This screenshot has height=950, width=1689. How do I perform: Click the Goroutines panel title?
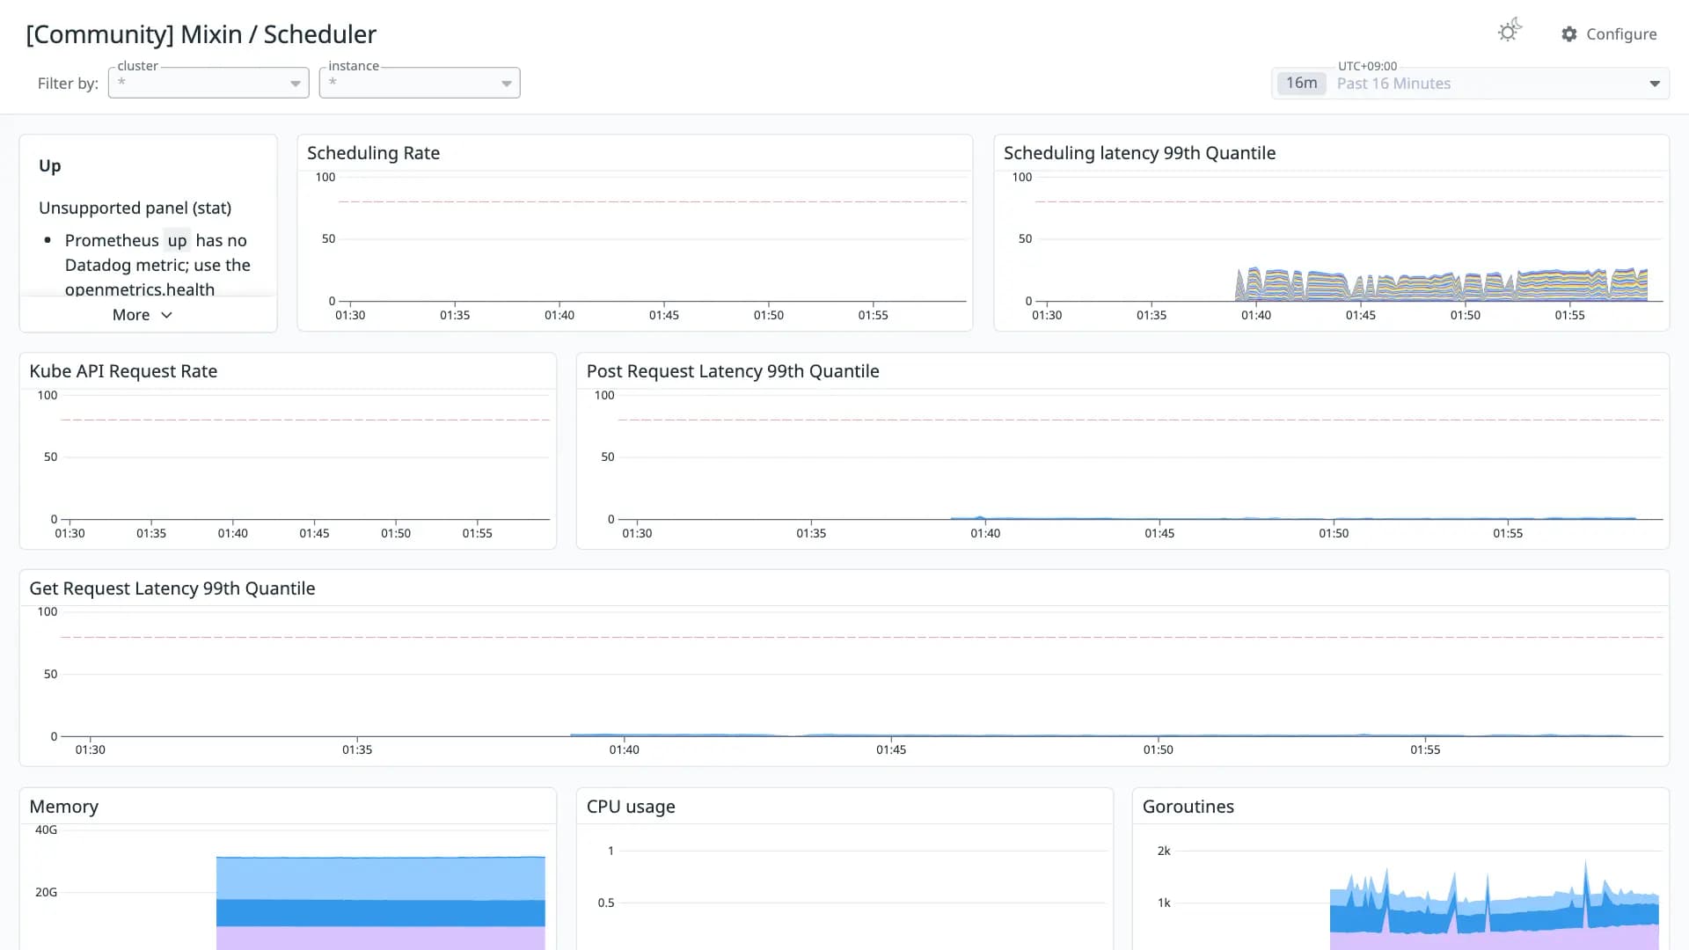[1188, 807]
